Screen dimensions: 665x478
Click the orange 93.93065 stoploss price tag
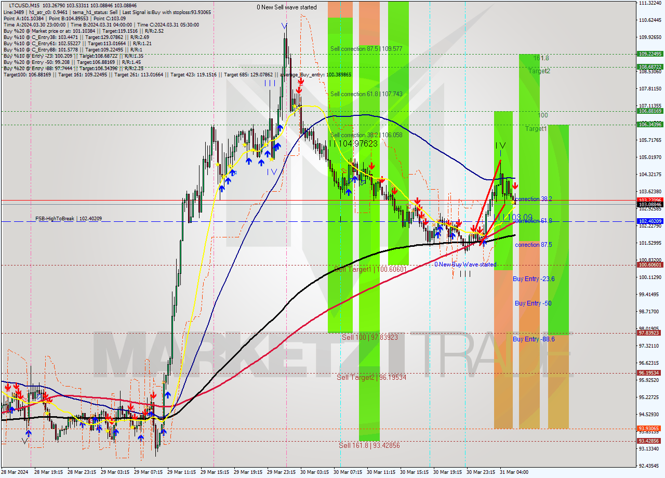[x=649, y=428]
